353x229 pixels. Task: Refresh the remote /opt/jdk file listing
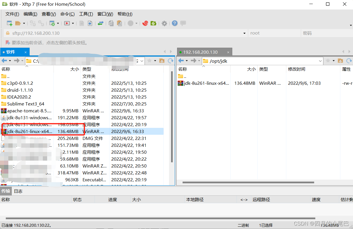tap(349, 61)
